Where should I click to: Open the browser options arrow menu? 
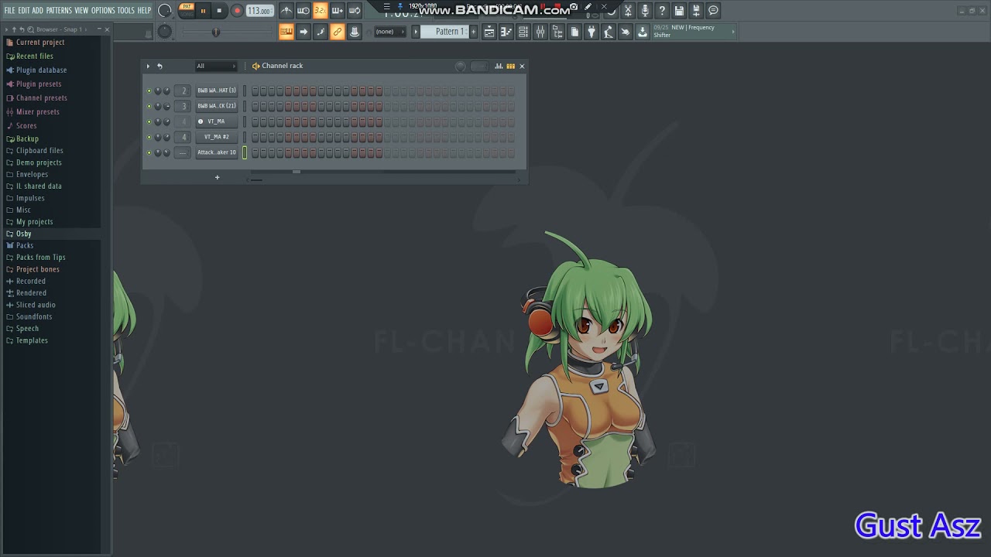pos(6,29)
